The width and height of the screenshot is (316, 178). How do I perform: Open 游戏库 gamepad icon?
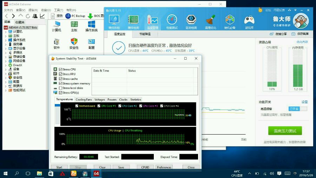(x=249, y=22)
